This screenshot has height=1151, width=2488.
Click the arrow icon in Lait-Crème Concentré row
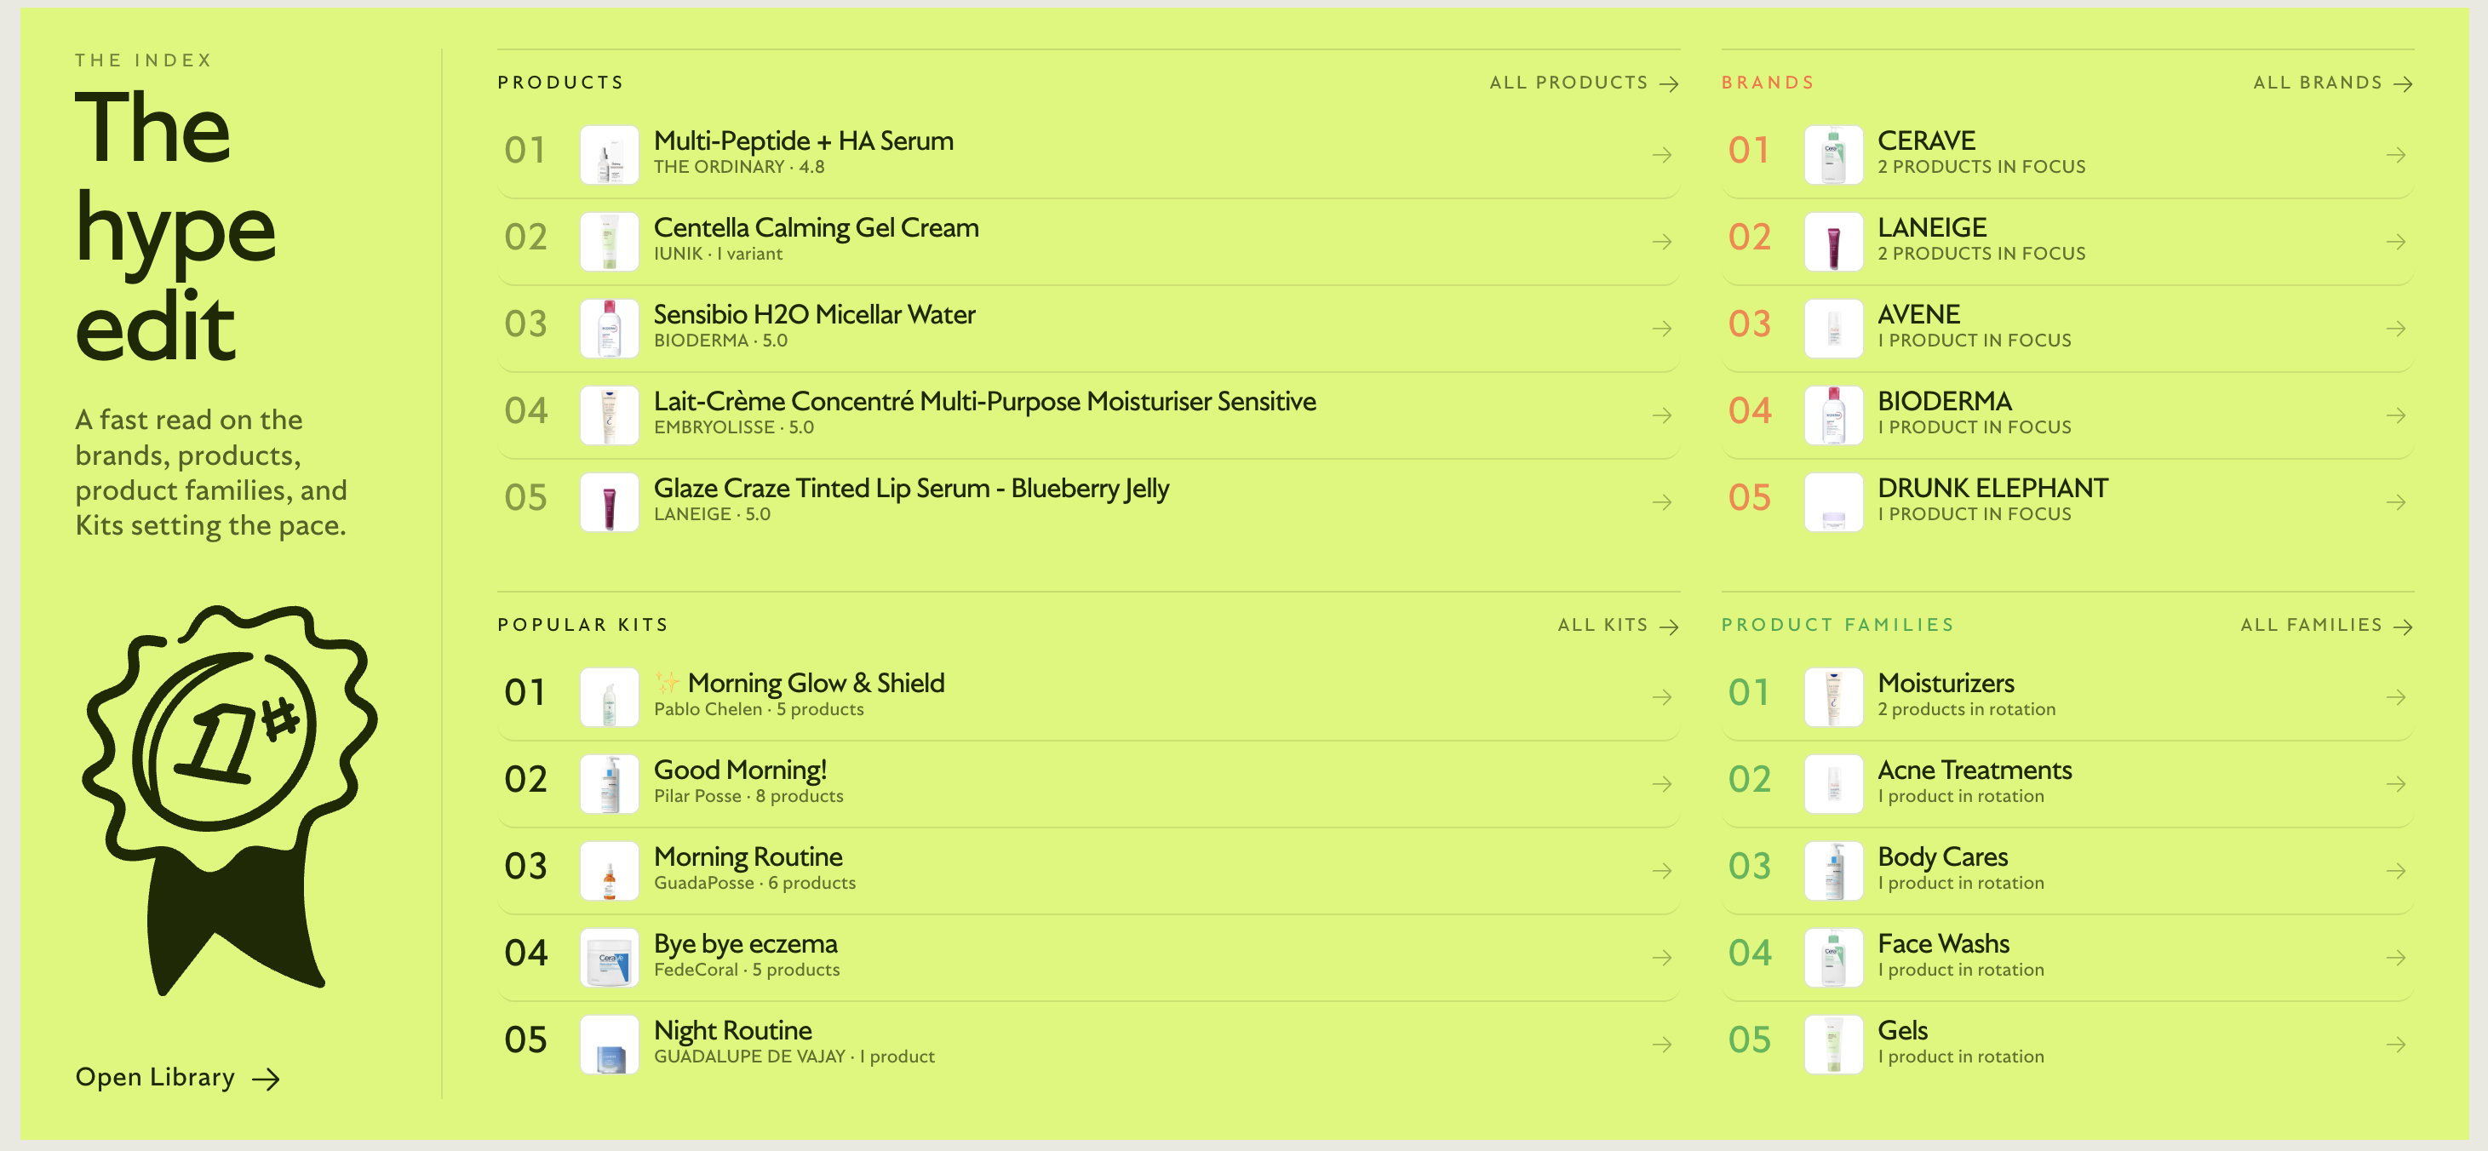1661,415
